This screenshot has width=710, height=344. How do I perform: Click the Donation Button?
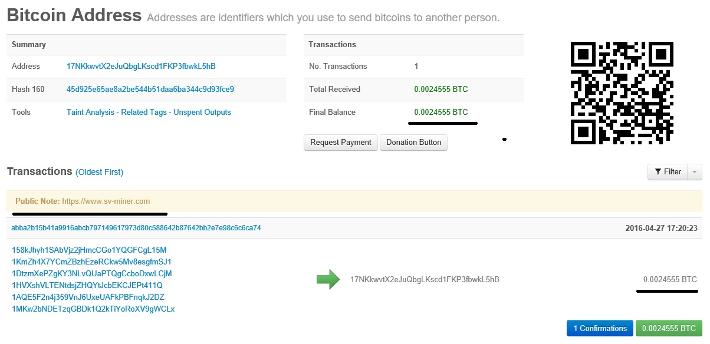pyautogui.click(x=413, y=142)
